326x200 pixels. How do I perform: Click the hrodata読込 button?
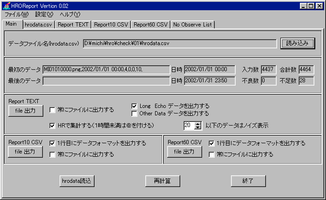(x=77, y=181)
